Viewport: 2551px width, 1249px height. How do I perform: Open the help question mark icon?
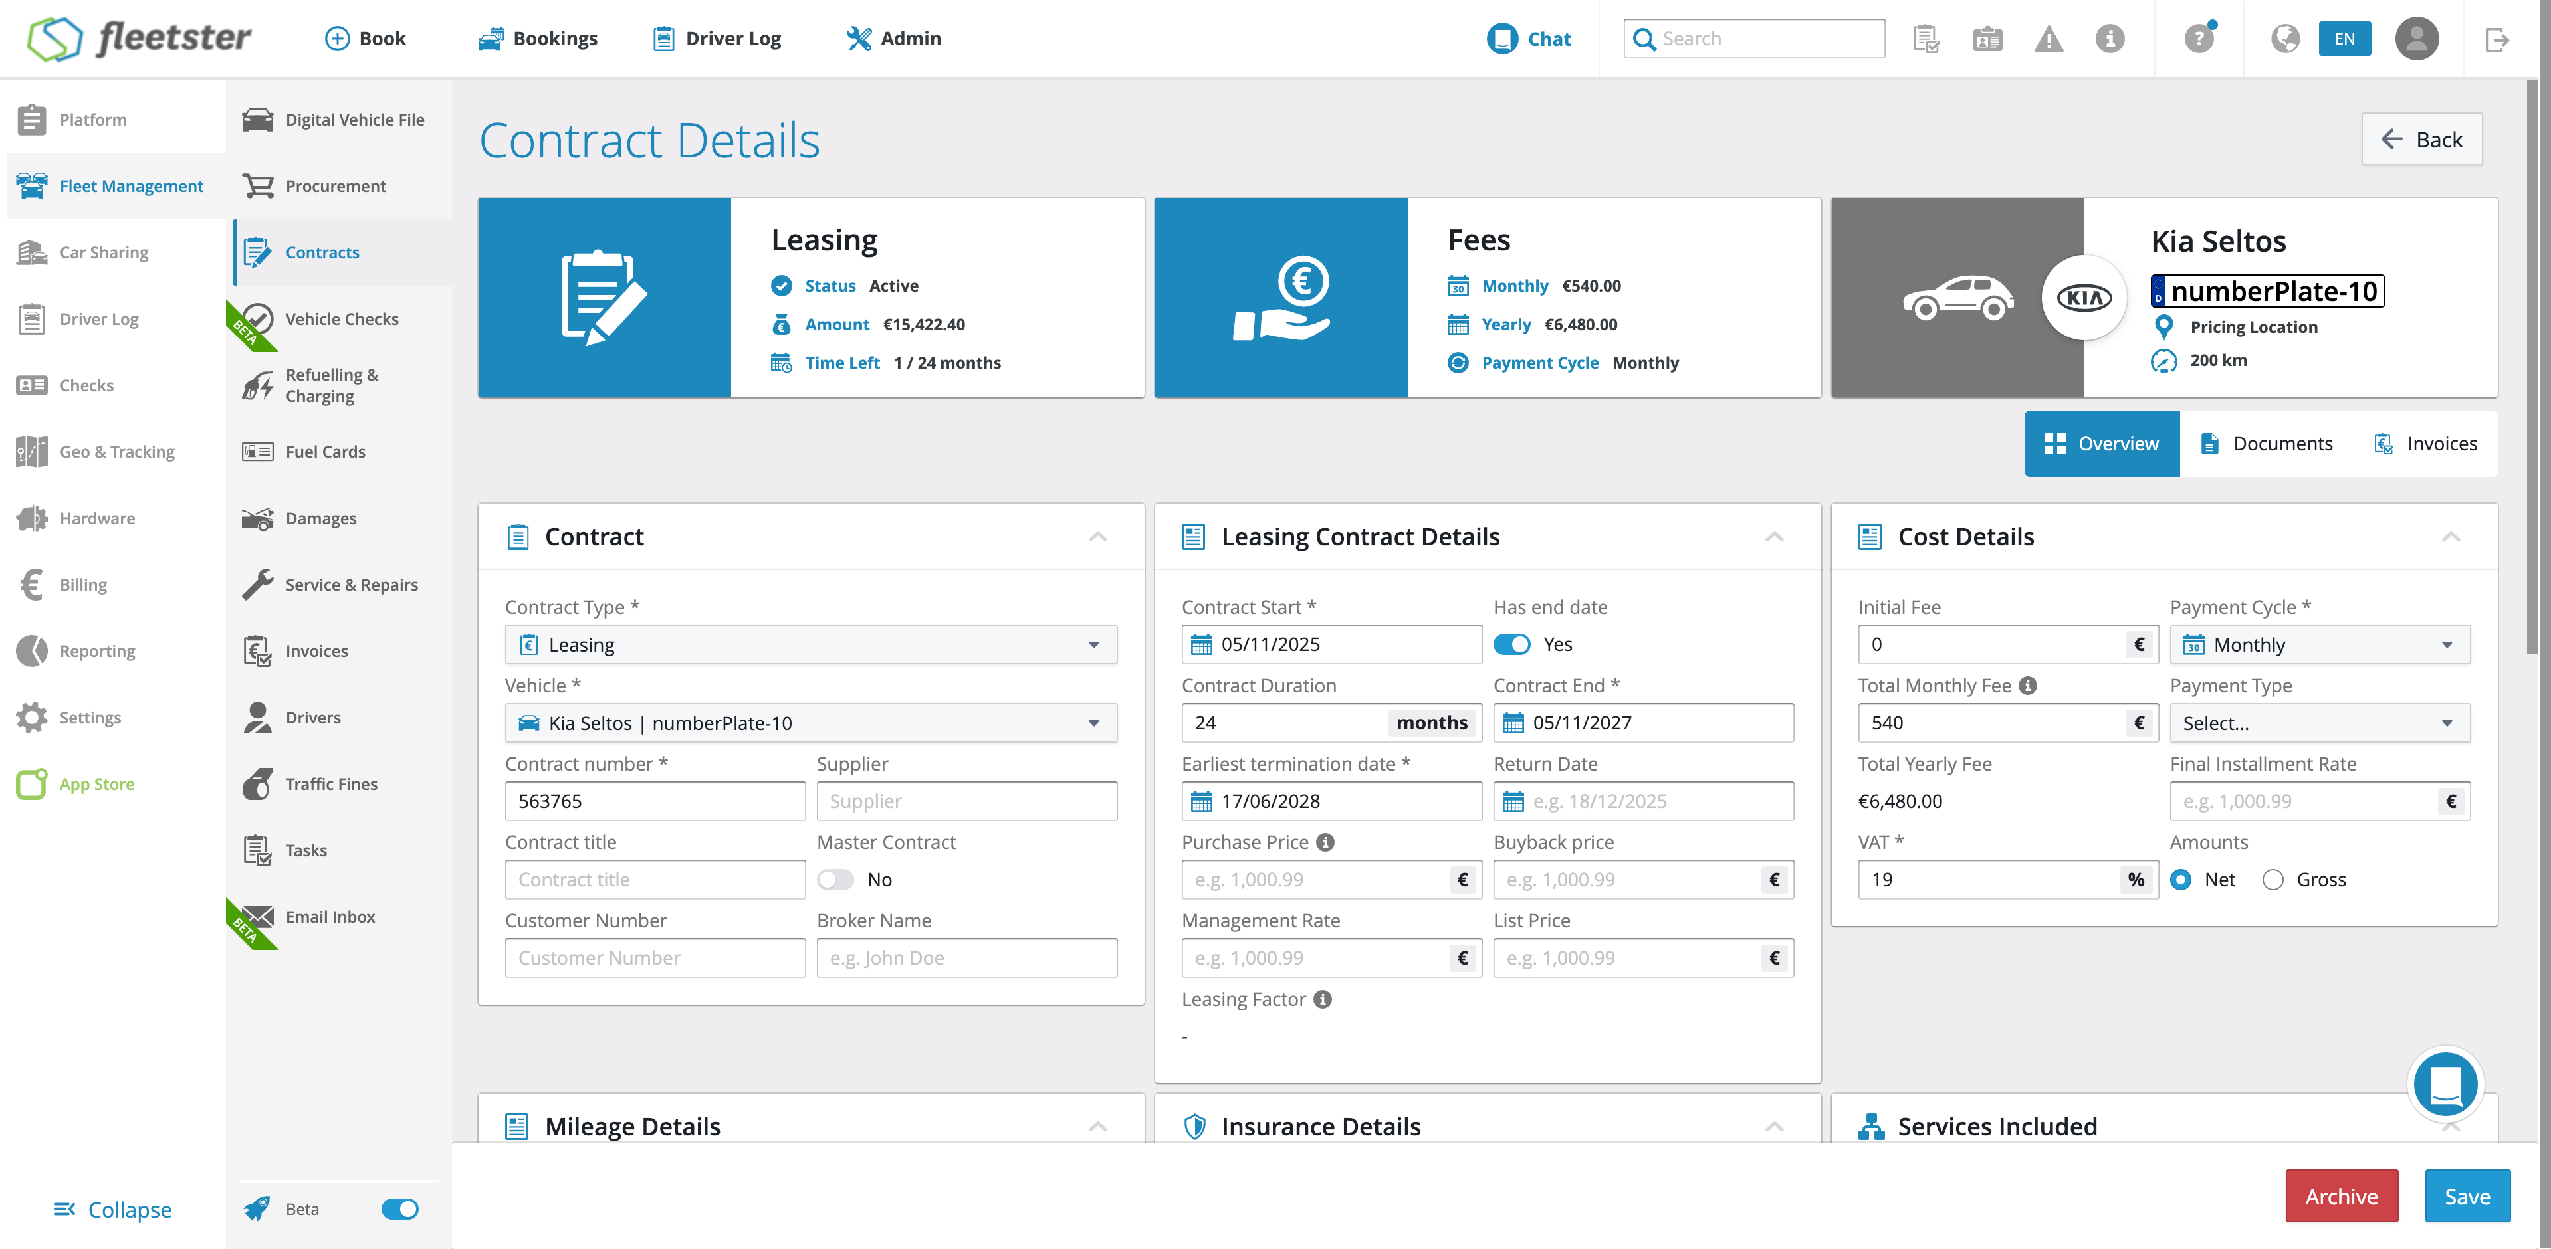point(2199,40)
